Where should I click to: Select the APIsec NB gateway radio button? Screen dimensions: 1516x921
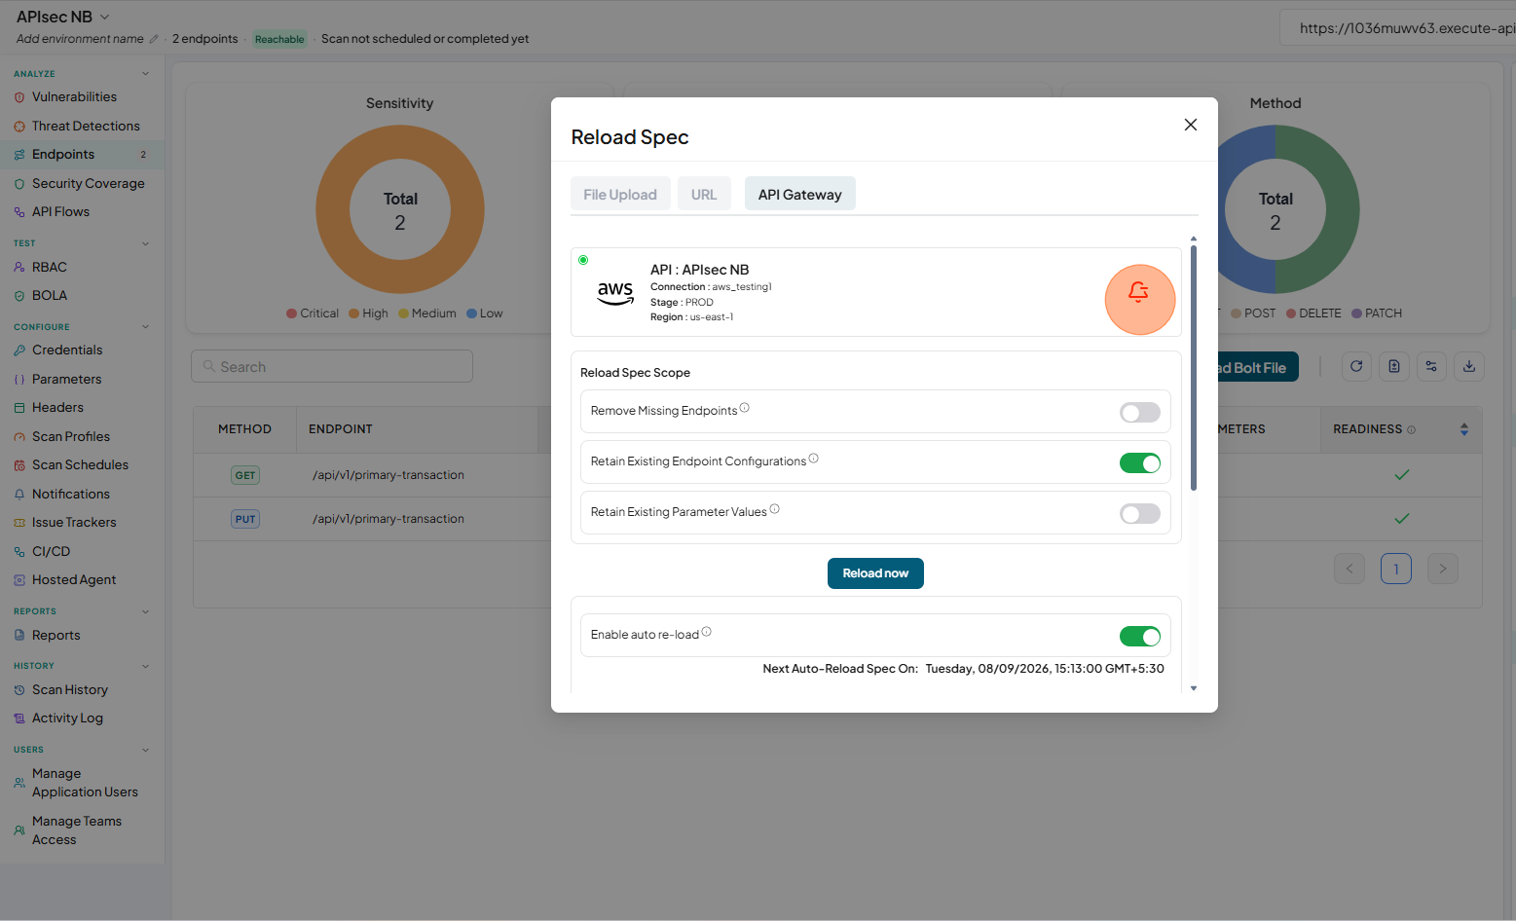click(583, 260)
